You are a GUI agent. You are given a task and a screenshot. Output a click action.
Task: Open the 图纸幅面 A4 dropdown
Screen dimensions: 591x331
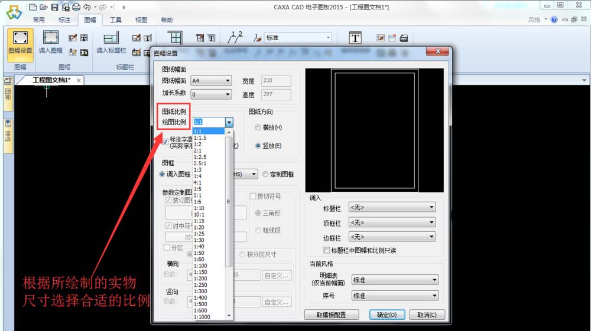click(211, 80)
